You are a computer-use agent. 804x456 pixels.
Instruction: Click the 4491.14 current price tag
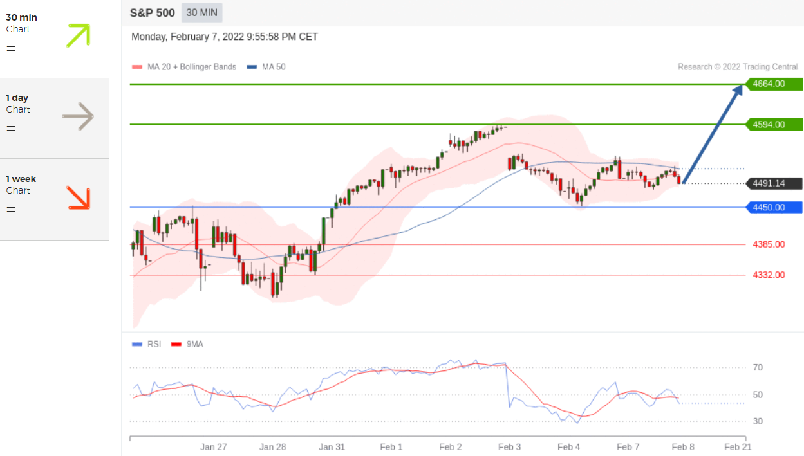coord(773,183)
